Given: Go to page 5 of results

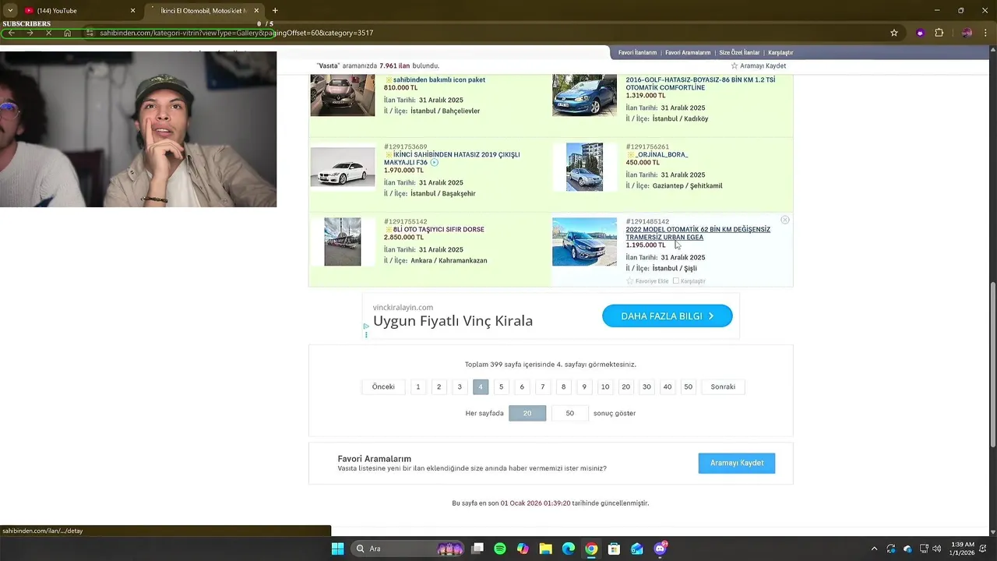Looking at the screenshot, I should click(x=501, y=387).
